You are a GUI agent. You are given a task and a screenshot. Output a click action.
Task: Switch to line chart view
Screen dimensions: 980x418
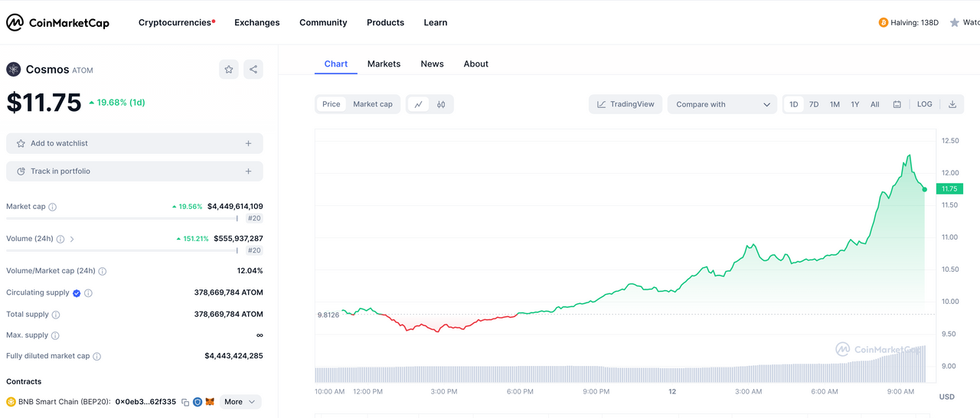click(418, 104)
